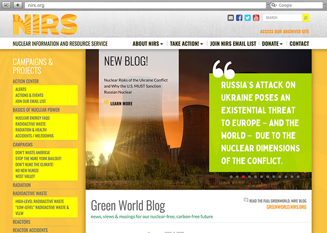Open the Radioactive Waste sidebar heading
Screen dimensions: 327x233
tap(30, 193)
